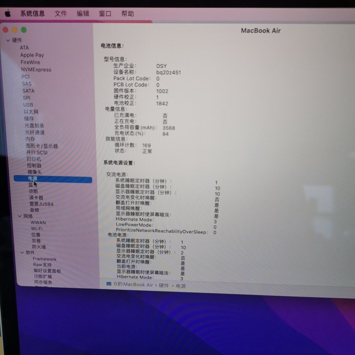Image resolution: width=355 pixels, height=355 pixels.
Task: Select 功能扩展 under 软件
Action: pos(43,277)
